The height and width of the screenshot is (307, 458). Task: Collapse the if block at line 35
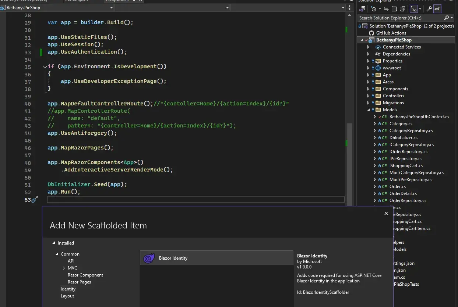coord(45,66)
